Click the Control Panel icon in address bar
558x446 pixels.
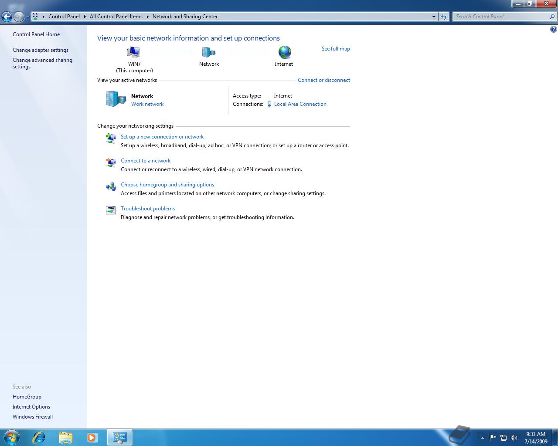pyautogui.click(x=36, y=17)
